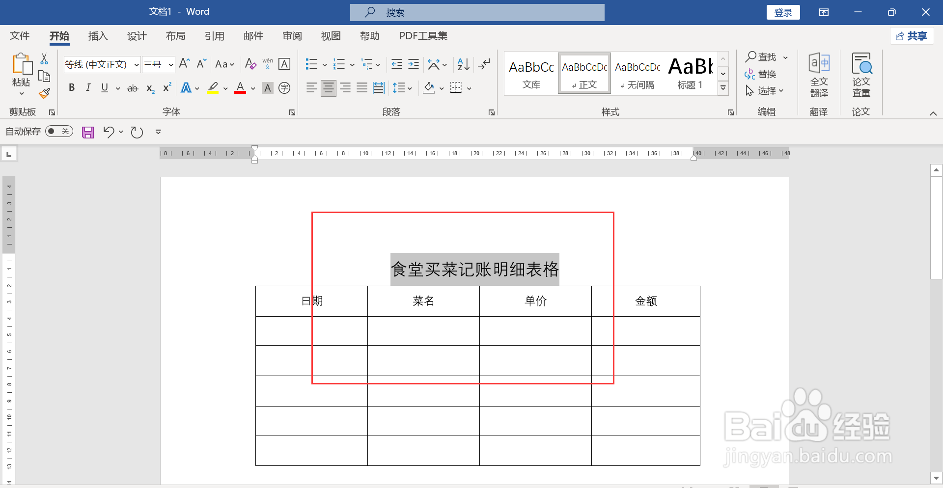Click the Paste clipboard icon
This screenshot has width=943, height=488.
[x=22, y=64]
